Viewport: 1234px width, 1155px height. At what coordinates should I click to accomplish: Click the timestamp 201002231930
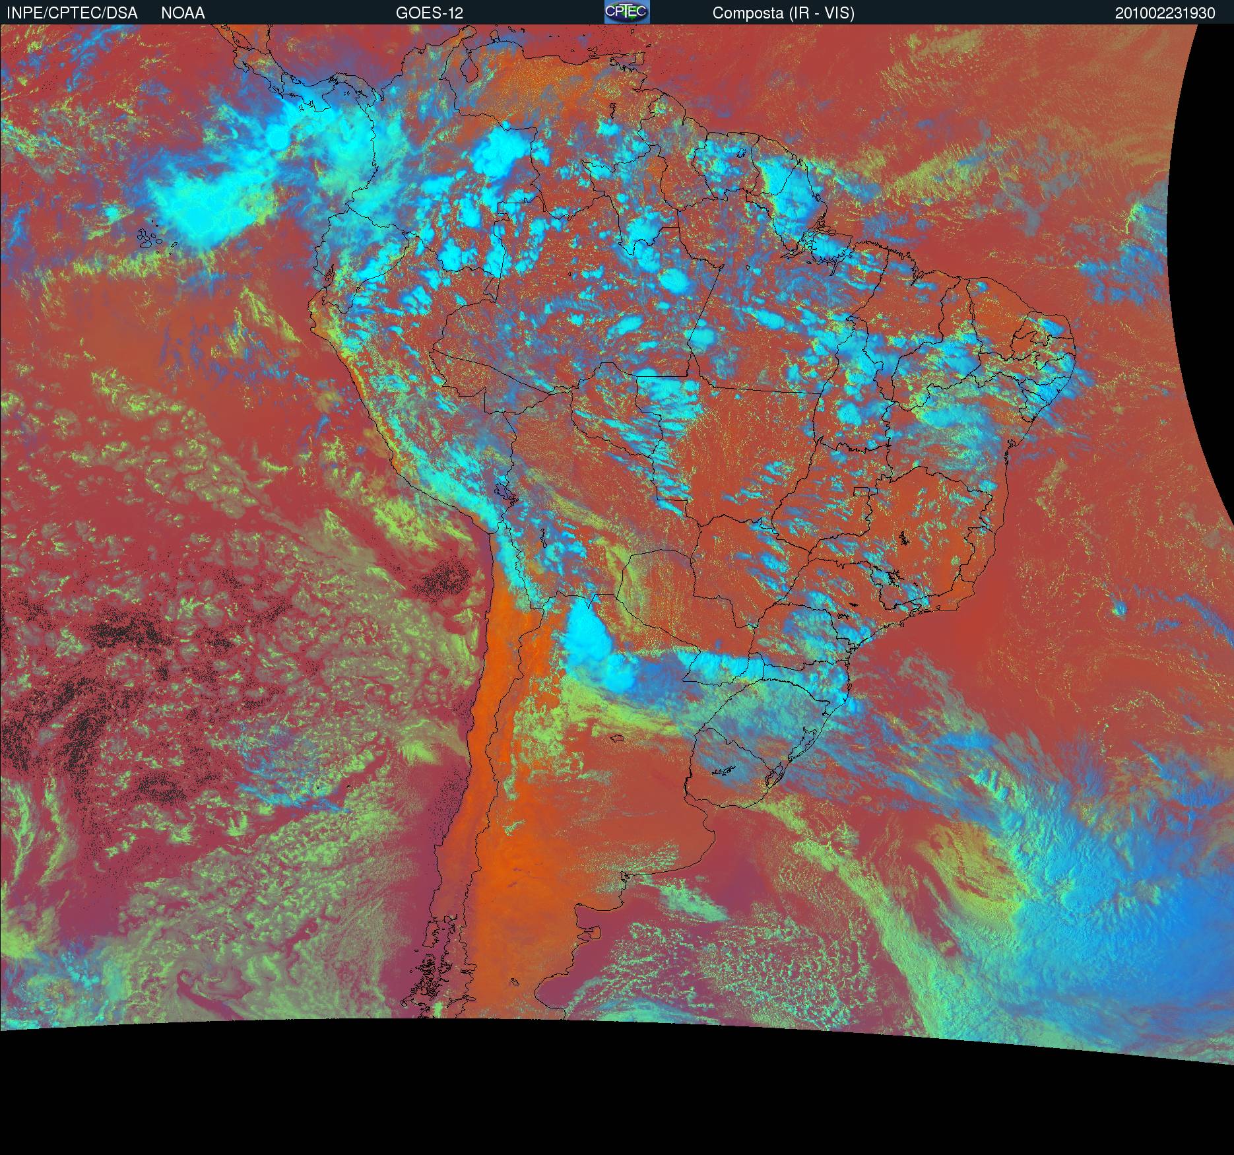click(x=1165, y=13)
